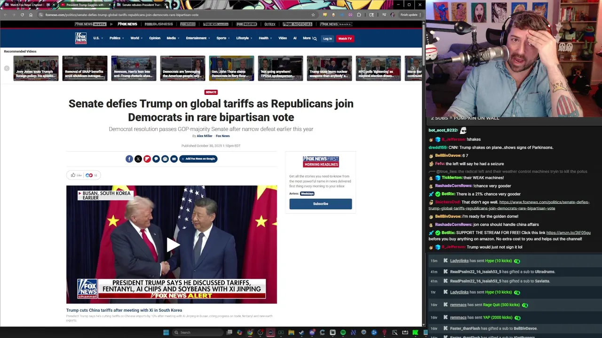Share the article by email icon
The height and width of the screenshot is (338, 602).
174,159
